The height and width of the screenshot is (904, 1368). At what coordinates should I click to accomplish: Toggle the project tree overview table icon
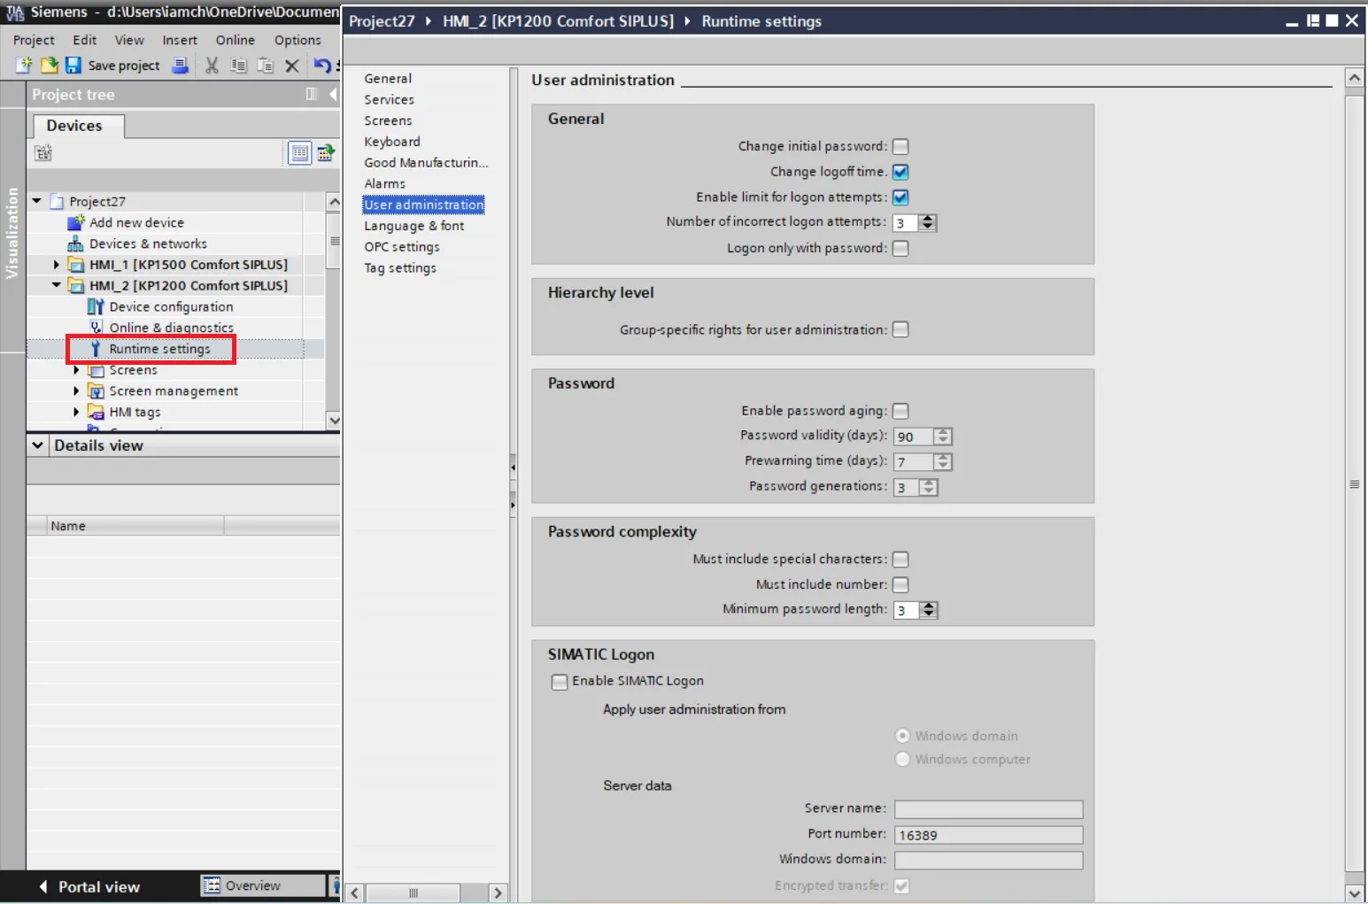point(300,153)
